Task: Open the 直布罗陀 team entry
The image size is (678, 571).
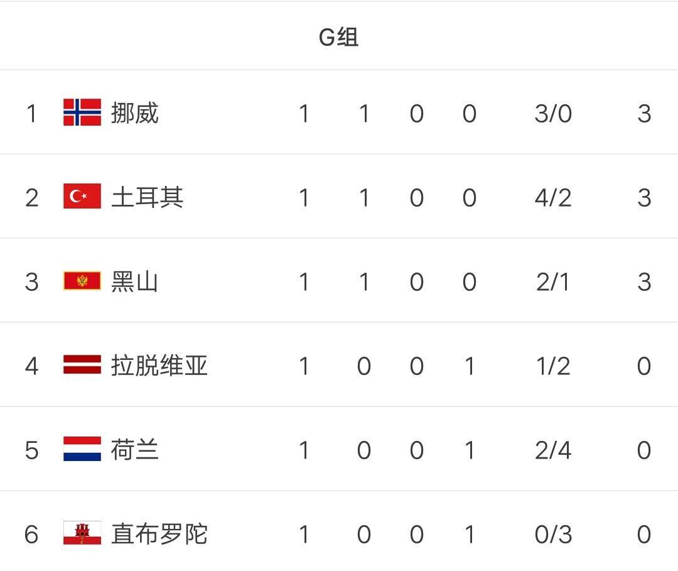Action: 159,533
